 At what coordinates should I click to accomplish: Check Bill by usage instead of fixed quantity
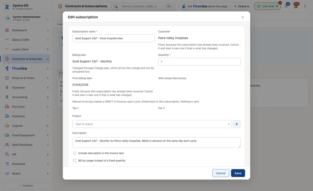point(74,160)
